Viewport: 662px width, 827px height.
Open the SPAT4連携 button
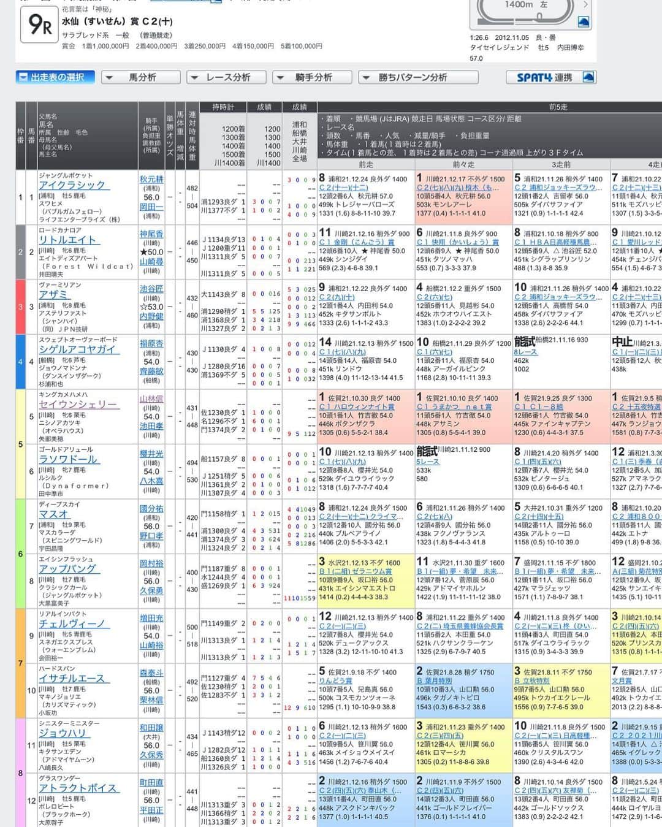(x=551, y=77)
